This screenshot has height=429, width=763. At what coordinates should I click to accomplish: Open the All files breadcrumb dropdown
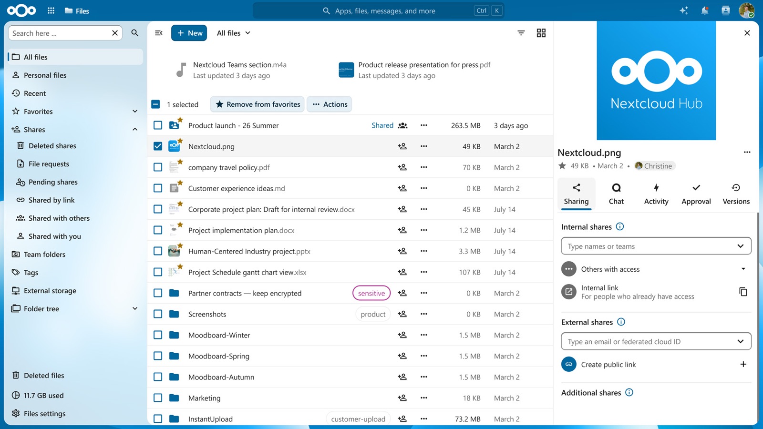pyautogui.click(x=233, y=33)
